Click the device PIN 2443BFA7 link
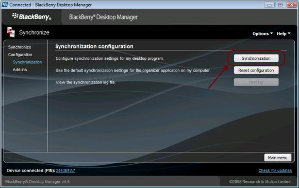This screenshot has width=299, height=188. point(65,170)
